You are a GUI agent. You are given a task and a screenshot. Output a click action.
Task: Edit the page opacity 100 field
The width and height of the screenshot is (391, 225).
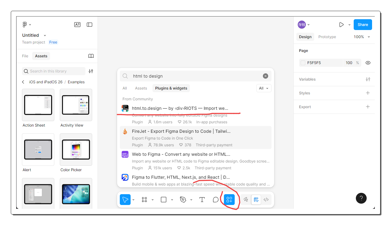pyautogui.click(x=349, y=63)
